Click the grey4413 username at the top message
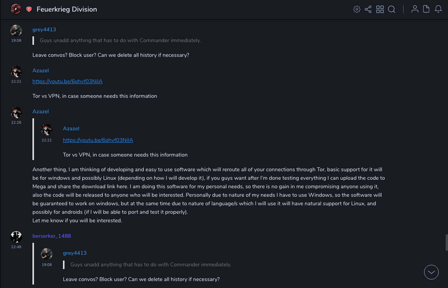The width and height of the screenshot is (448, 288). [44, 29]
